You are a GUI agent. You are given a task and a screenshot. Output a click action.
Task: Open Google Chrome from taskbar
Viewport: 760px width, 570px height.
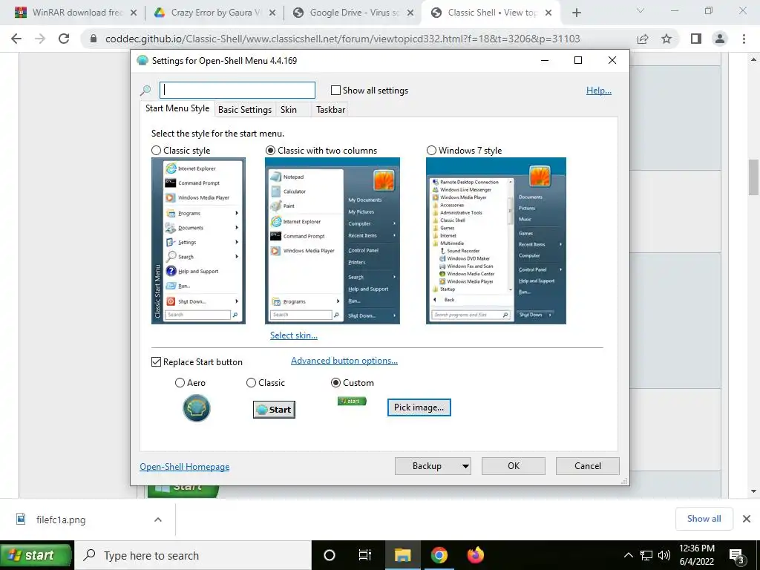(439, 555)
